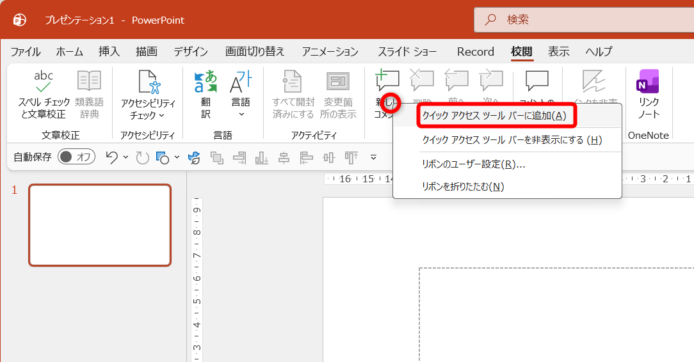The width and height of the screenshot is (694, 362).
Task: Switch to the 挿入 tab
Action: click(x=109, y=52)
